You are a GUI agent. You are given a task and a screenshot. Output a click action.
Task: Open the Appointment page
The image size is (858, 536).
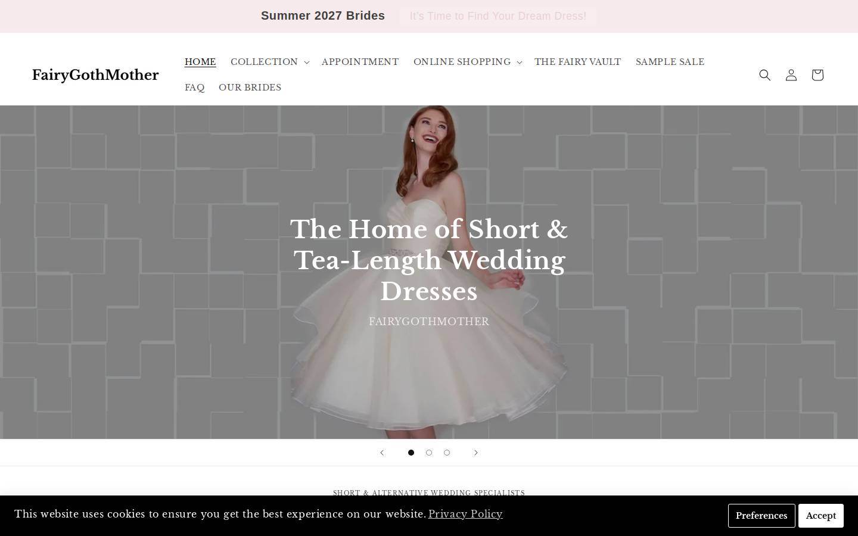pyautogui.click(x=360, y=62)
